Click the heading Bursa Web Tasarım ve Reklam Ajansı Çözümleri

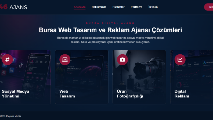(x=110, y=30)
